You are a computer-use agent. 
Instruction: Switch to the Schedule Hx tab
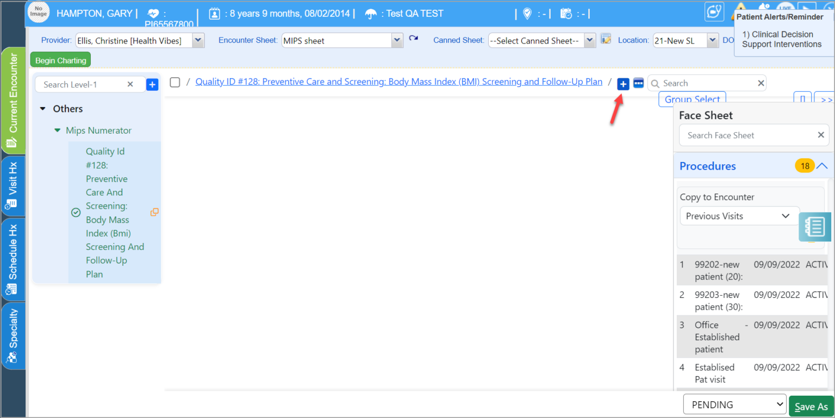point(13,259)
